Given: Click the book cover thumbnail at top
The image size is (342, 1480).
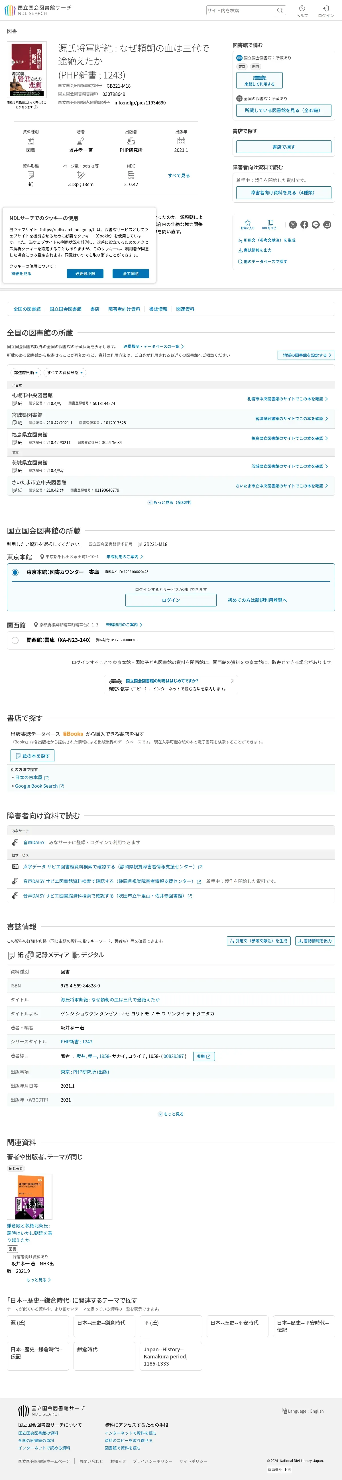Looking at the screenshot, I should (x=27, y=70).
